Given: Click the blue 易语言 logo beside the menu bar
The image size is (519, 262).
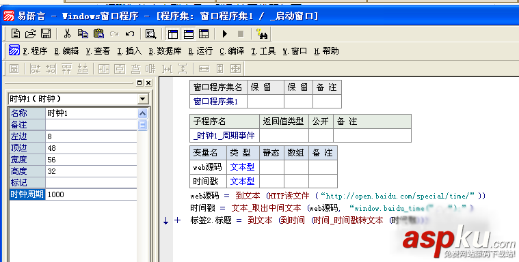Looking at the screenshot, I should pos(14,50).
